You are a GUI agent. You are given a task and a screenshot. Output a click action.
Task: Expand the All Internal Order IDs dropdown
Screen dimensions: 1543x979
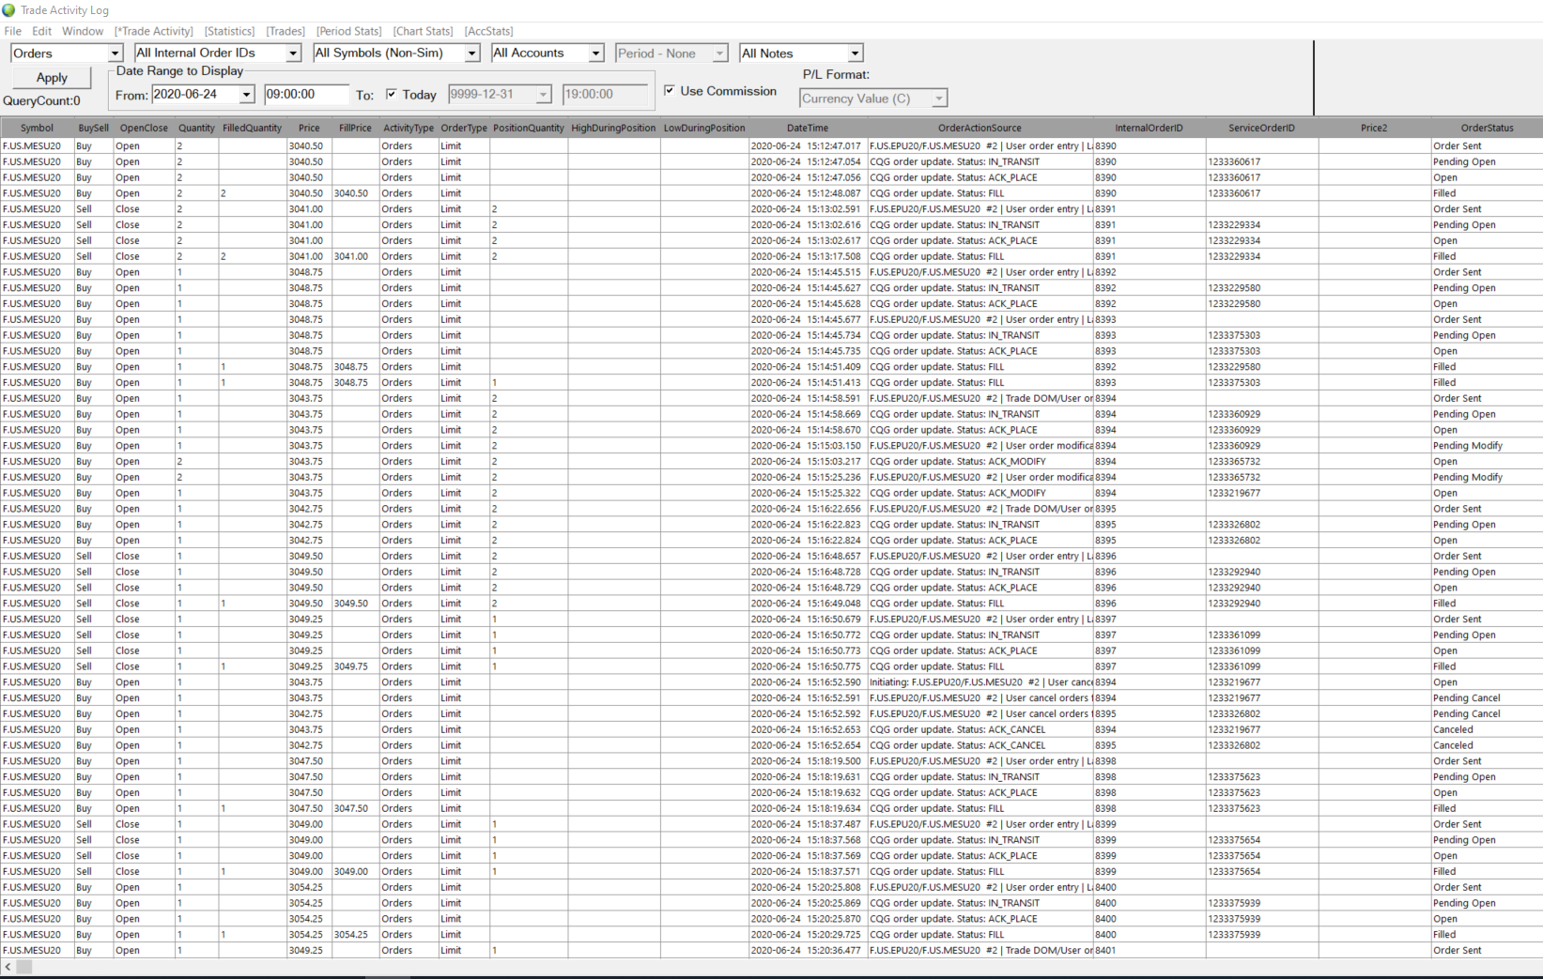tap(293, 54)
